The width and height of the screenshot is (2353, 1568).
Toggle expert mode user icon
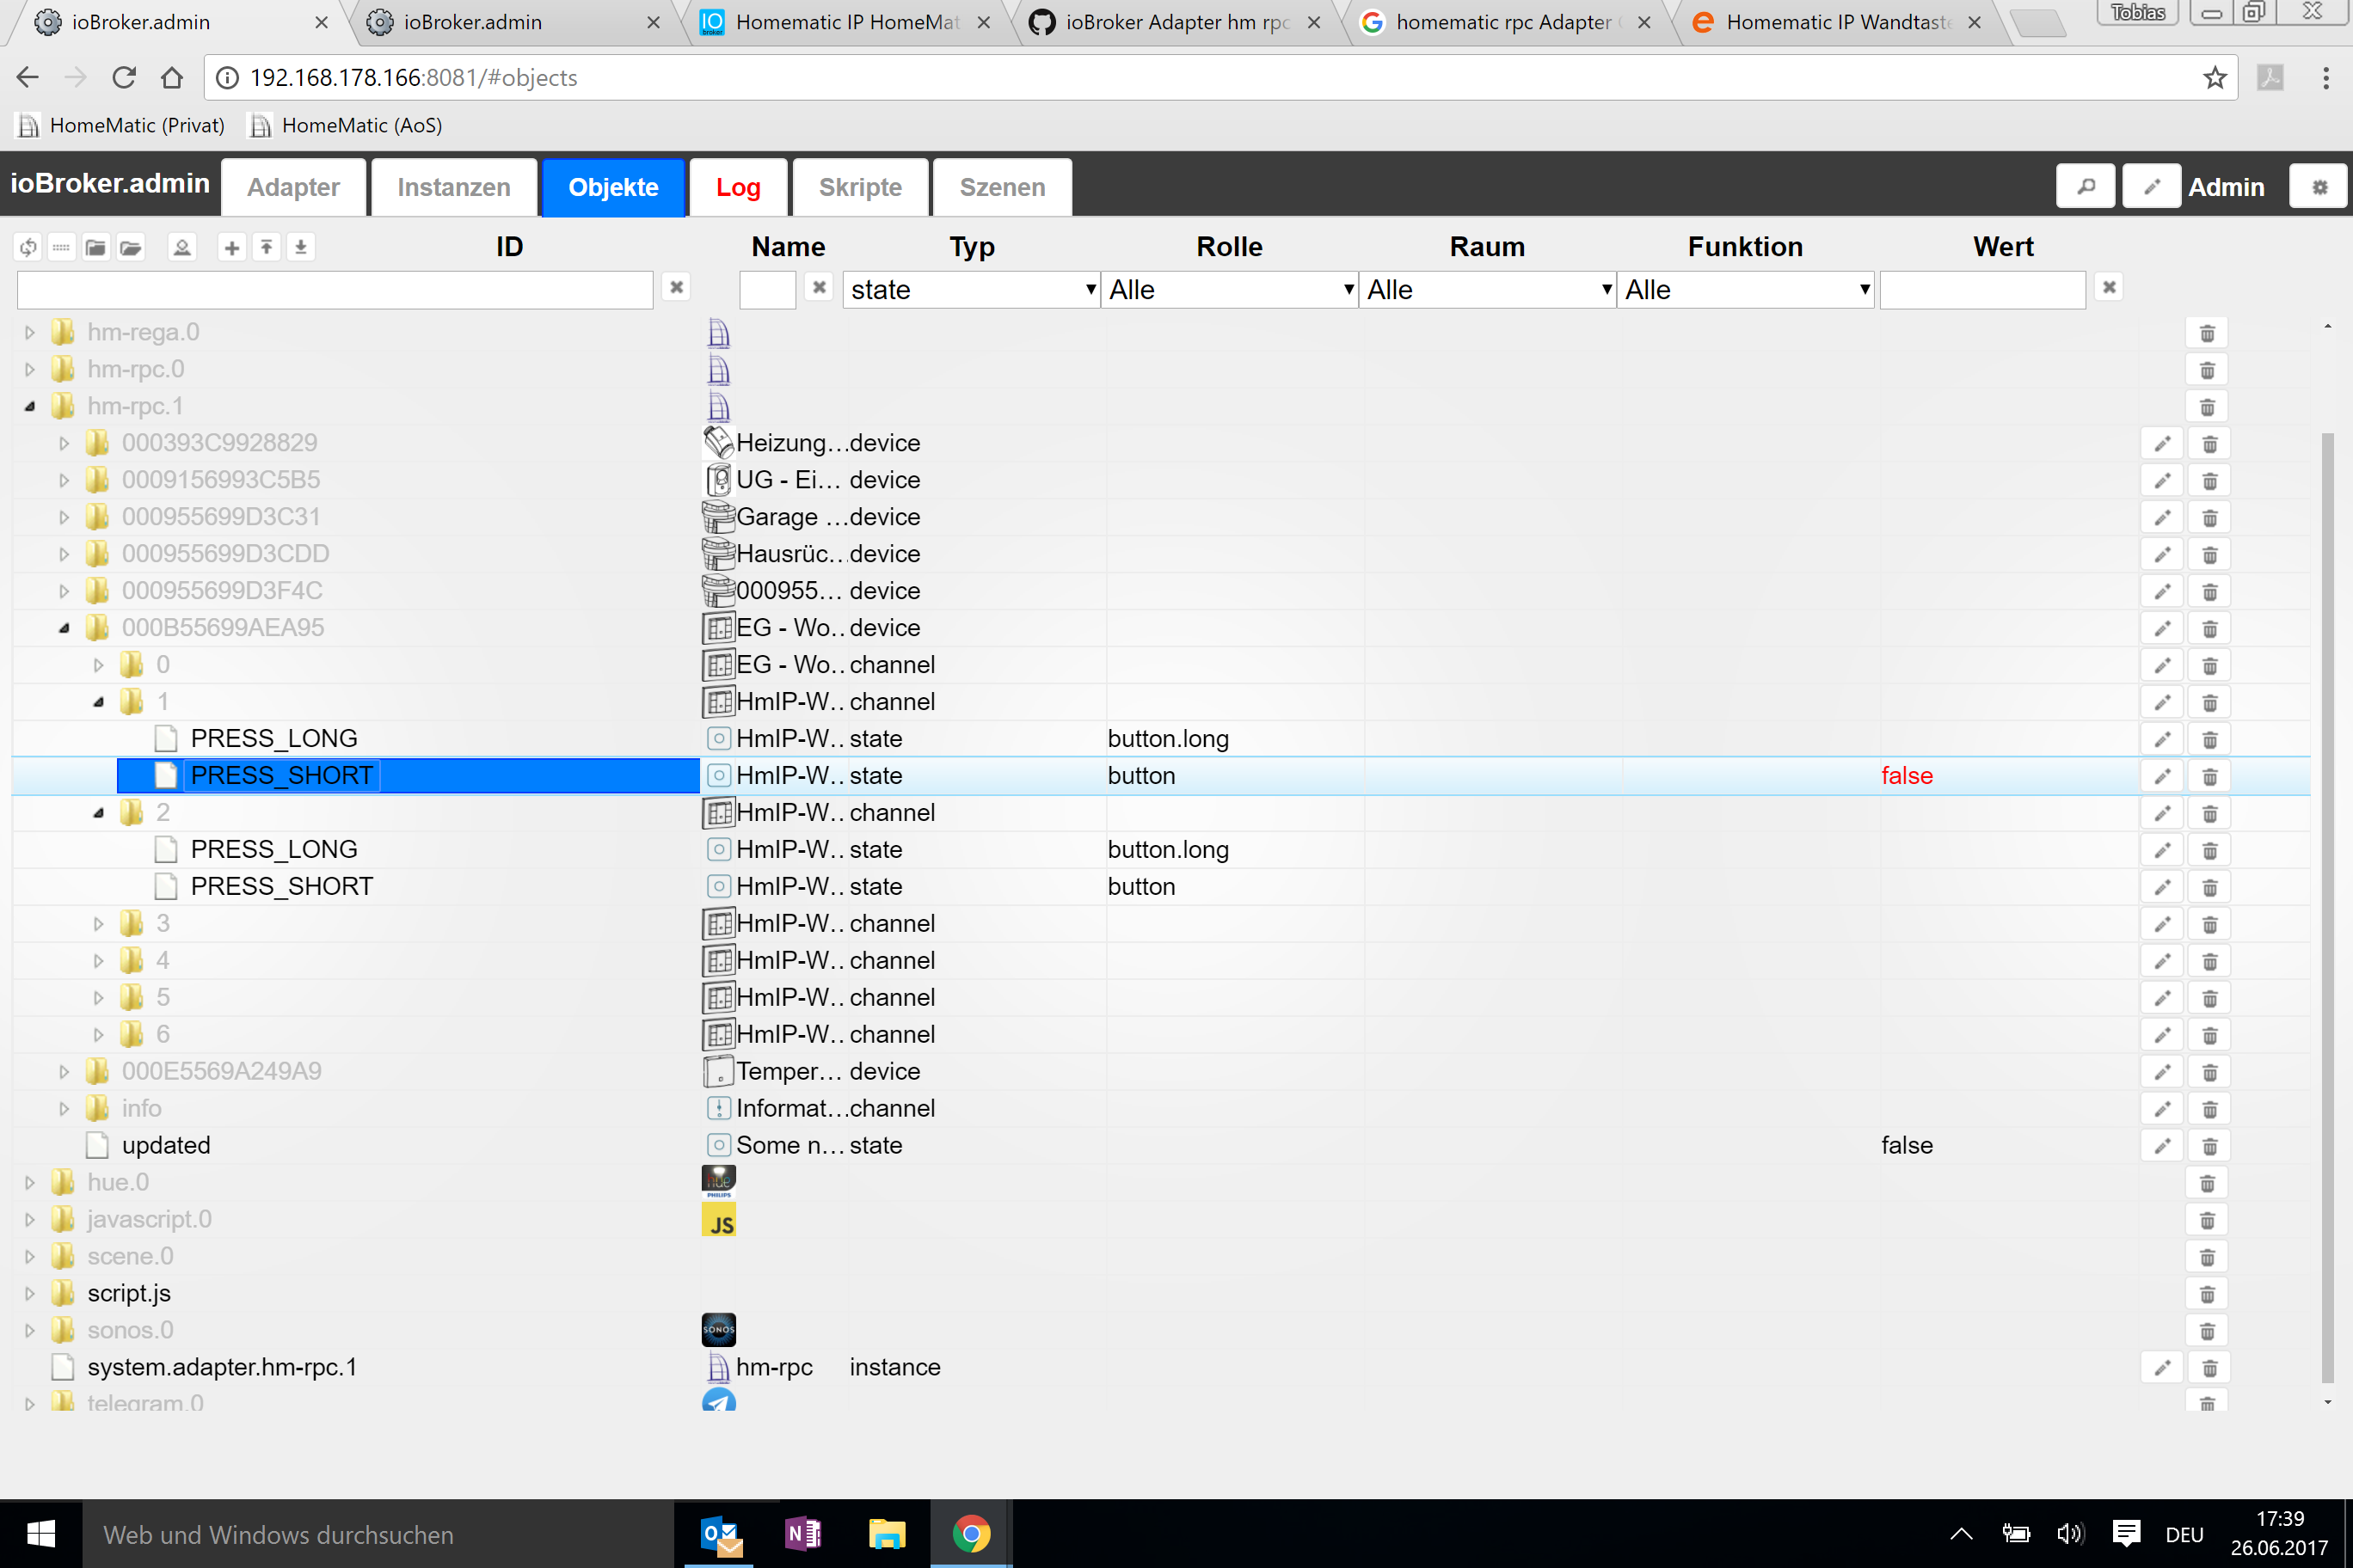(x=182, y=247)
